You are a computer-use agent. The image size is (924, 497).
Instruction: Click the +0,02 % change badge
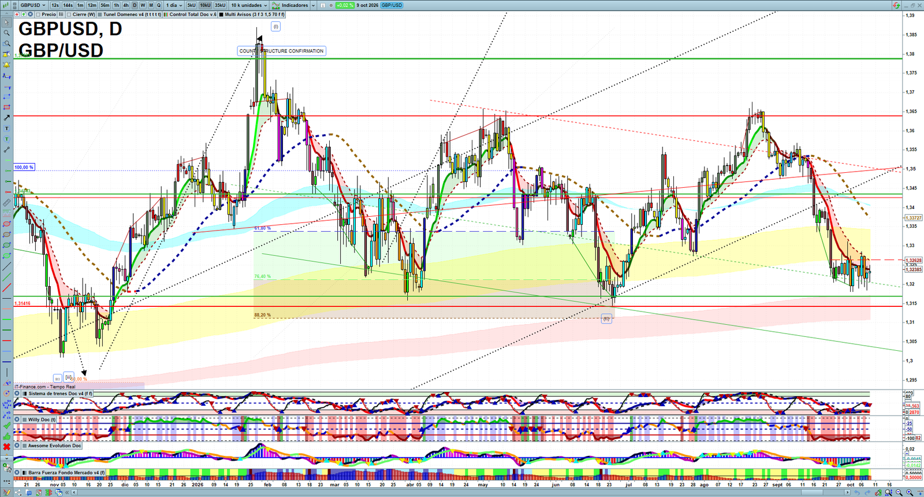click(x=345, y=5)
